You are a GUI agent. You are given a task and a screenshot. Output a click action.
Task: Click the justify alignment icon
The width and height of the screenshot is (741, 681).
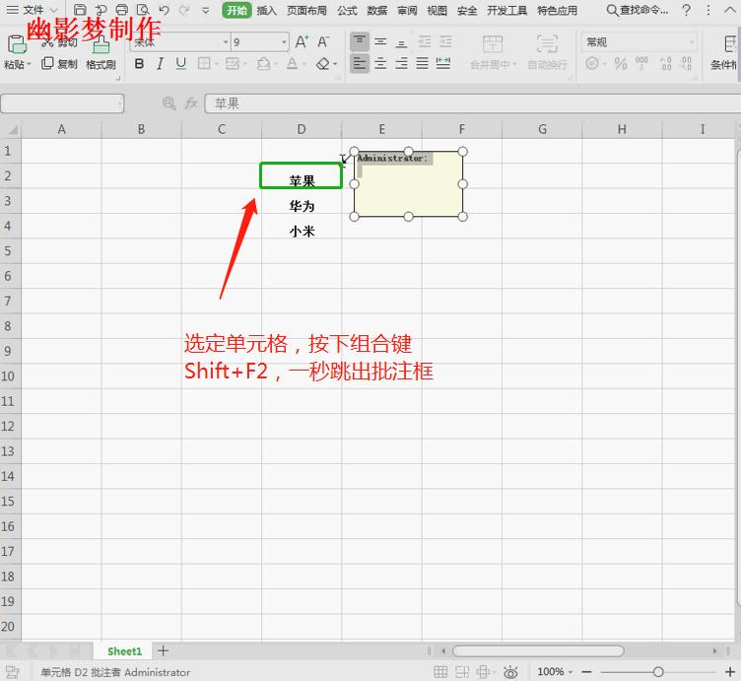click(423, 63)
